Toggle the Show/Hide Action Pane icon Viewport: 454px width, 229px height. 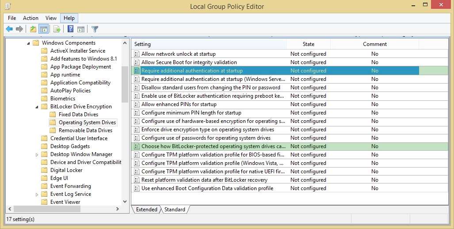point(81,29)
